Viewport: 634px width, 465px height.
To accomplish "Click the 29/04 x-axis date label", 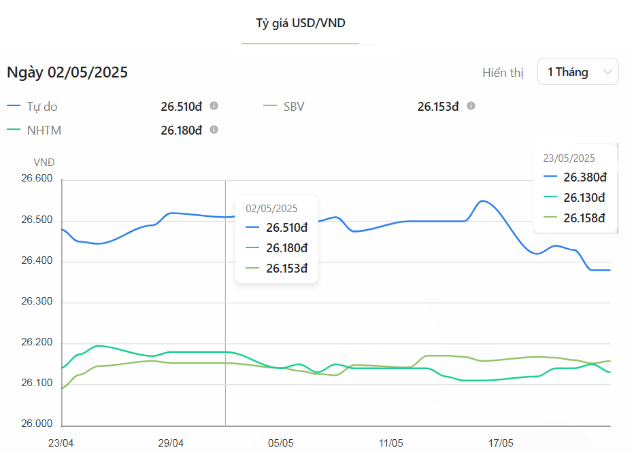I will pyautogui.click(x=171, y=443).
